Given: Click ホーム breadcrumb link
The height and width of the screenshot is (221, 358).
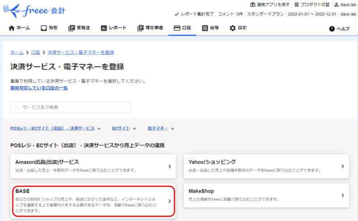Looking at the screenshot, I should [x=17, y=52].
